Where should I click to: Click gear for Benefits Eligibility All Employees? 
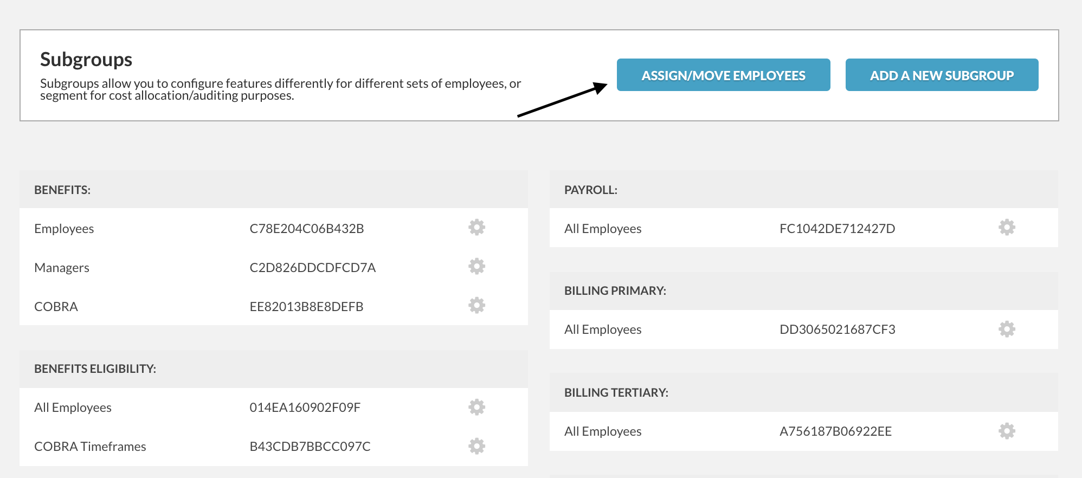[x=476, y=408]
